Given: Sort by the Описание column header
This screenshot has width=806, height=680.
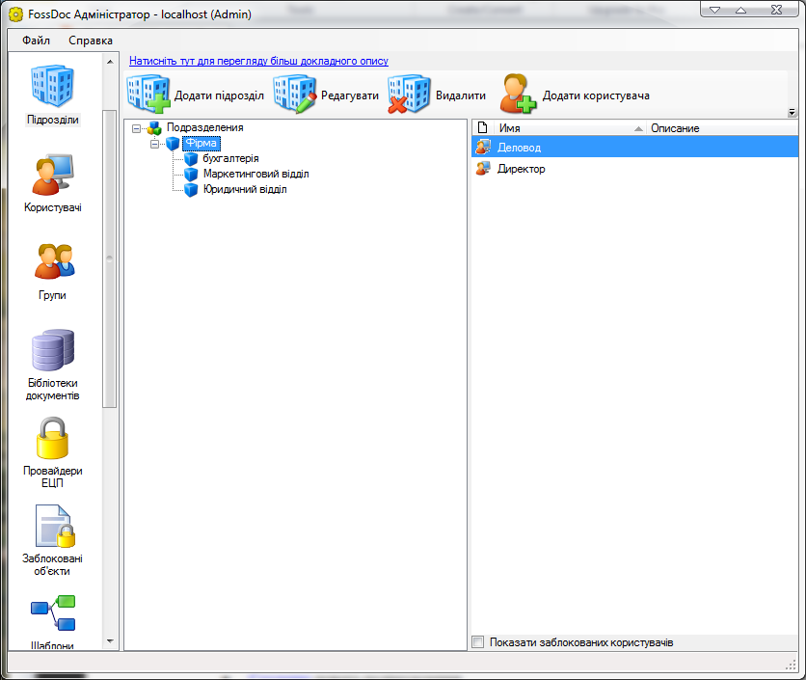Looking at the screenshot, I should [722, 128].
